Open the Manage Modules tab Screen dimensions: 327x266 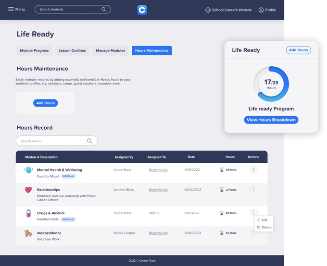[x=110, y=50]
